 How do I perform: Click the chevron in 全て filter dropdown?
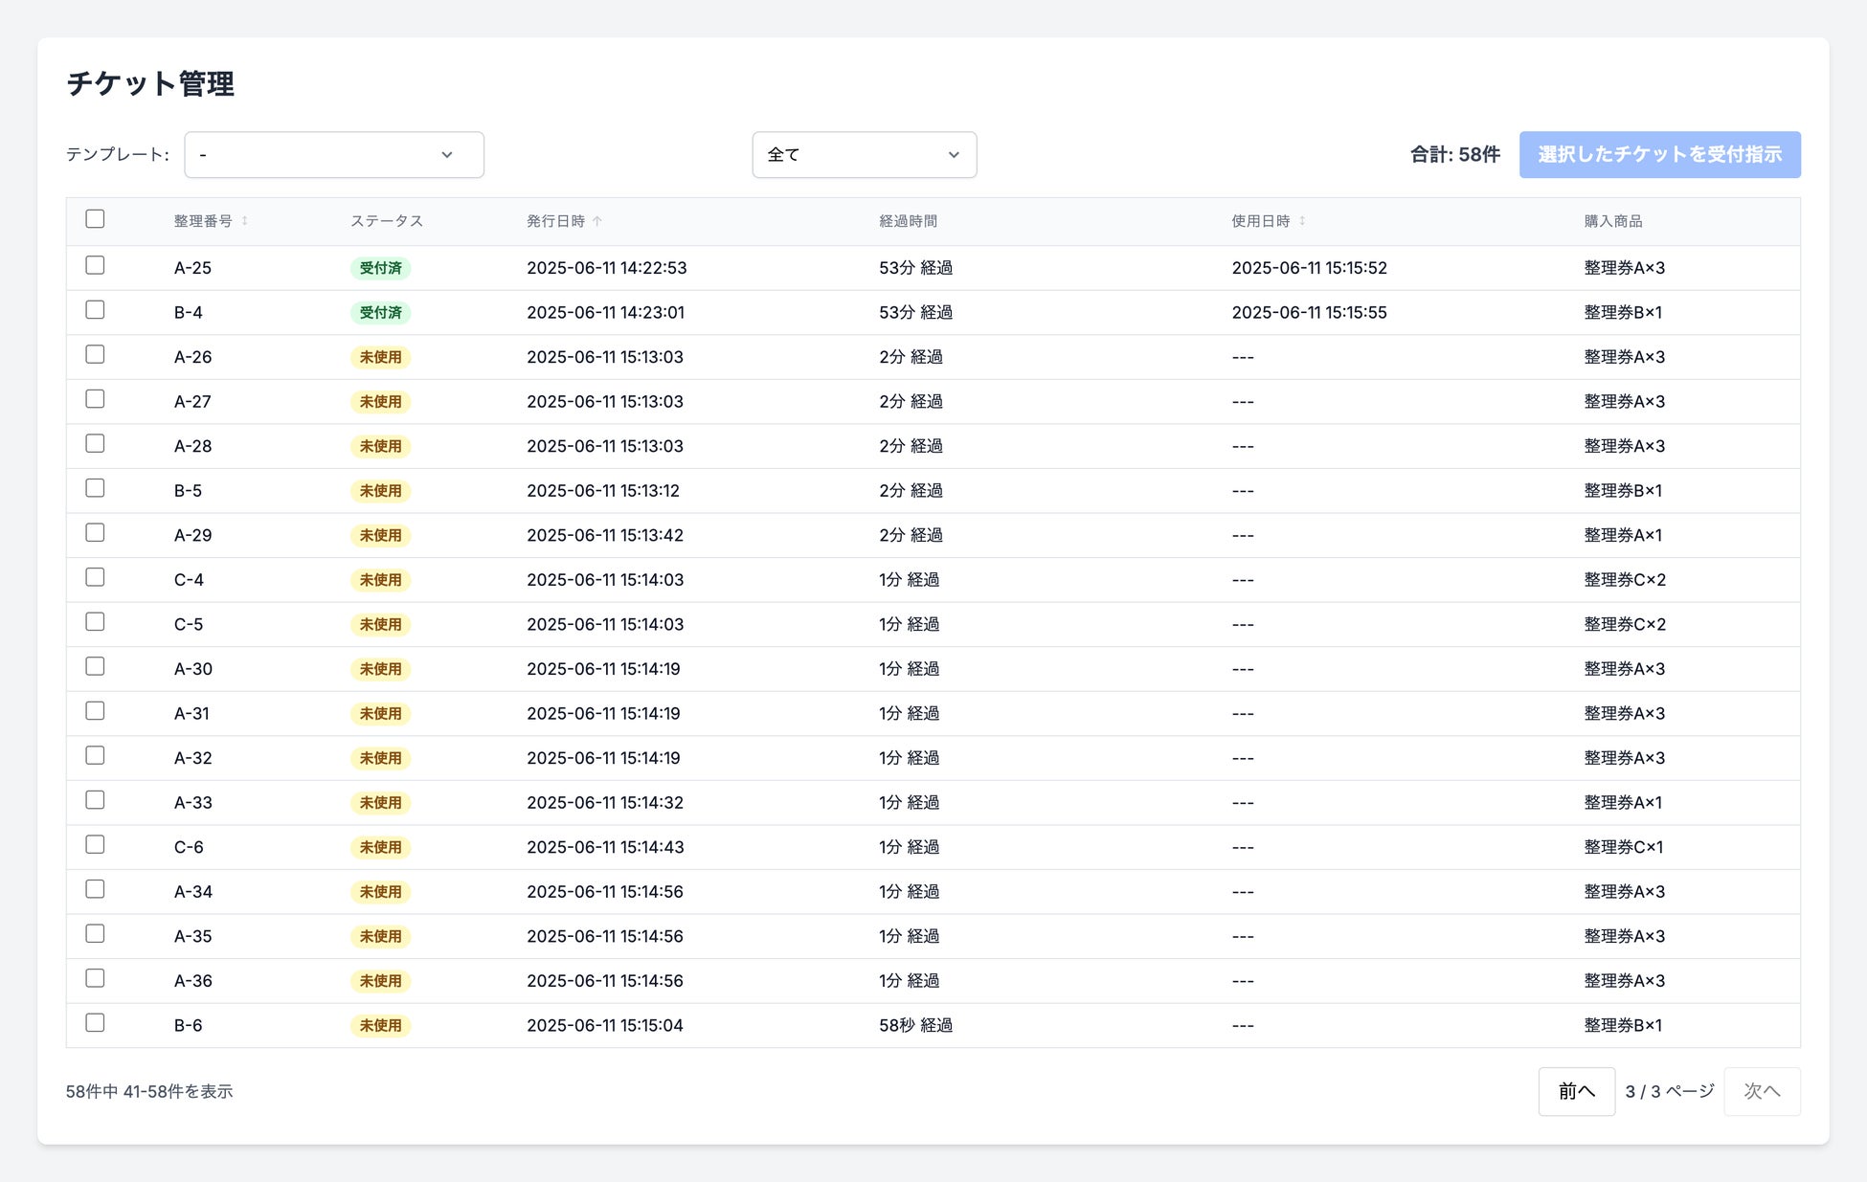[x=953, y=155]
